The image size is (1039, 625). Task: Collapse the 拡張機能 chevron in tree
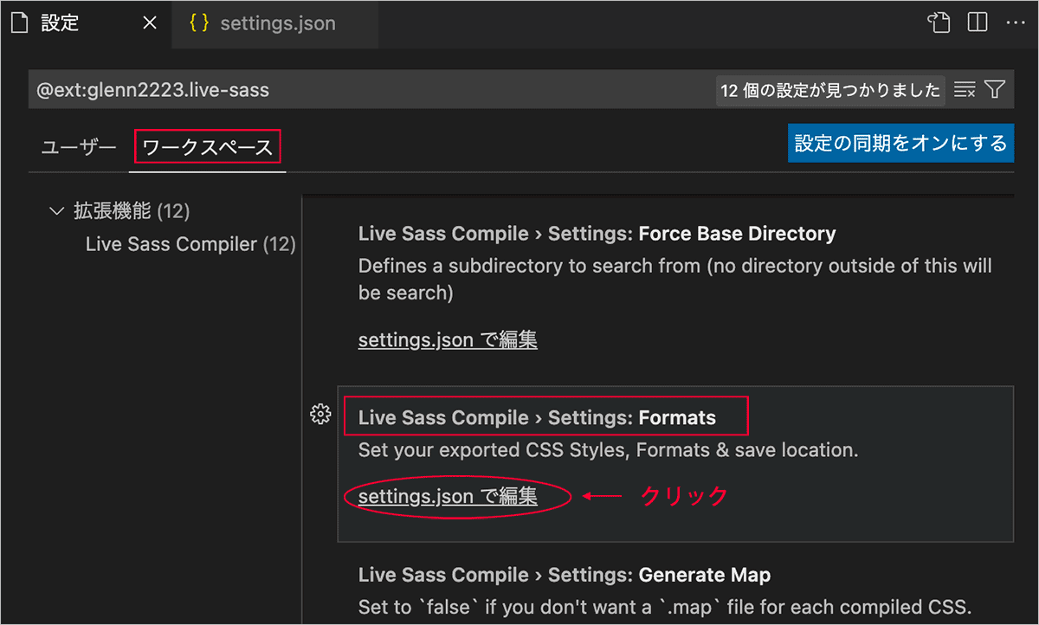click(x=57, y=210)
